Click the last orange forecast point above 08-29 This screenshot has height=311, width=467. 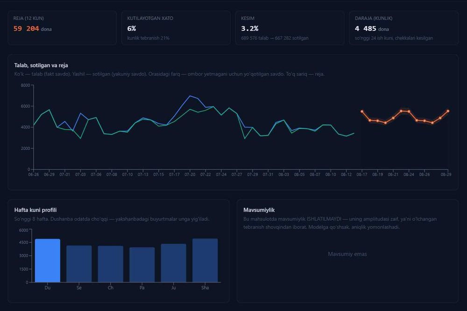(448, 111)
